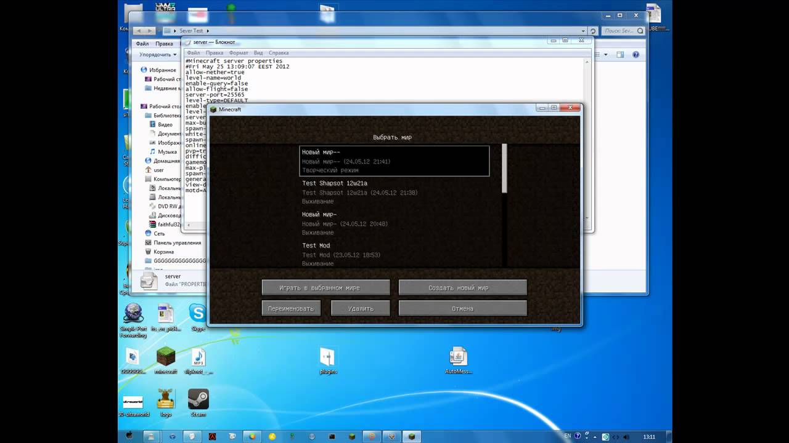Click Explorer forward navigation arrow
Image resolution: width=789 pixels, height=443 pixels.
click(150, 31)
